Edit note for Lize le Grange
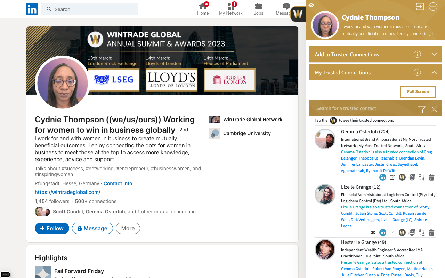Image resolution: width=445 pixels, height=278 pixels. point(393,232)
